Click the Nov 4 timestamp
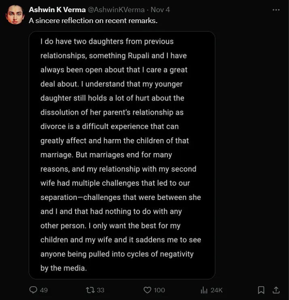Viewport: 289px width, 300px height. pyautogui.click(x=160, y=10)
